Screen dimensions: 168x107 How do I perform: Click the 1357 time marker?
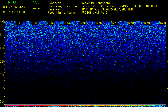(x=115, y=23)
